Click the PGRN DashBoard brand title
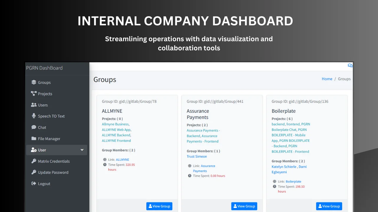 (44, 68)
